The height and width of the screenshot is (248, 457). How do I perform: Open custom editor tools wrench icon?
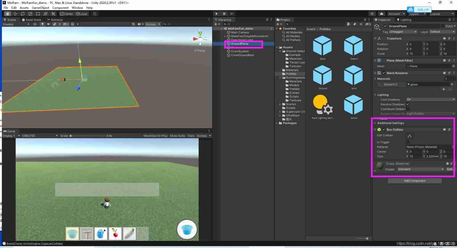(53, 14)
